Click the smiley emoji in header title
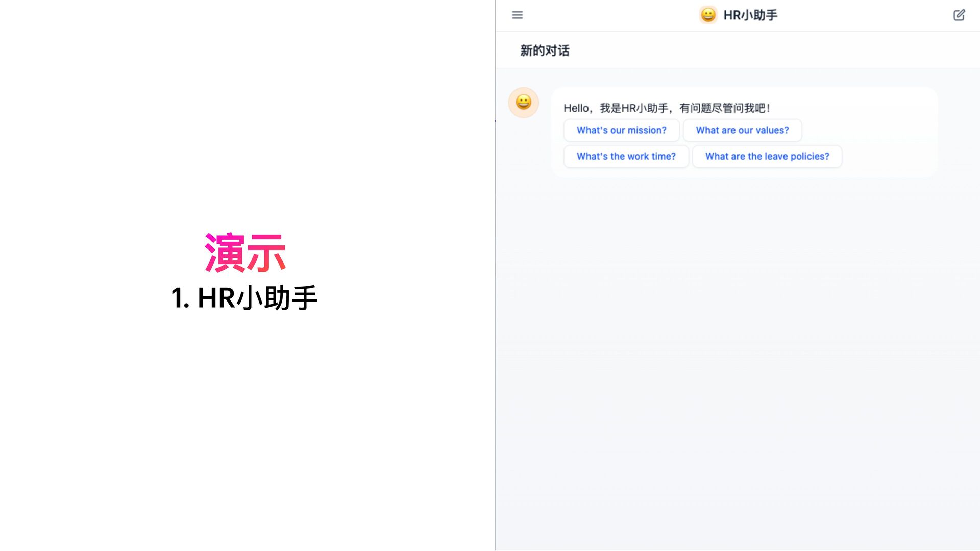Viewport: 980px width, 551px height. pyautogui.click(x=708, y=15)
